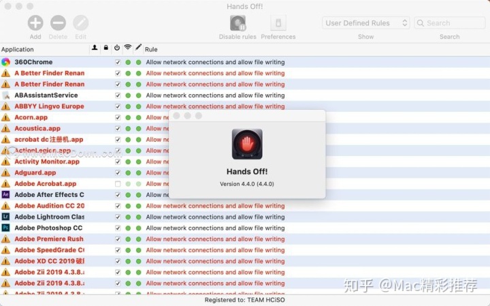This screenshot has height=306, width=490.
Task: Click the Adobe SpeedGrade warning icon
Action: coord(5,250)
